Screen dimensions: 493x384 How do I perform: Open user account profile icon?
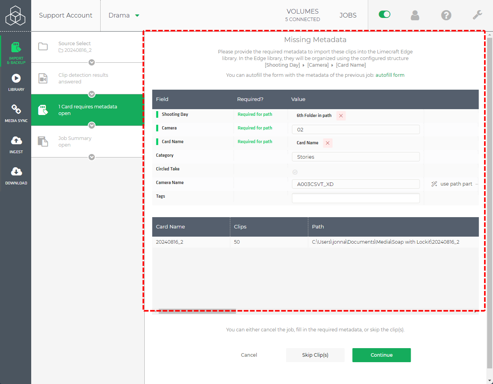click(415, 15)
